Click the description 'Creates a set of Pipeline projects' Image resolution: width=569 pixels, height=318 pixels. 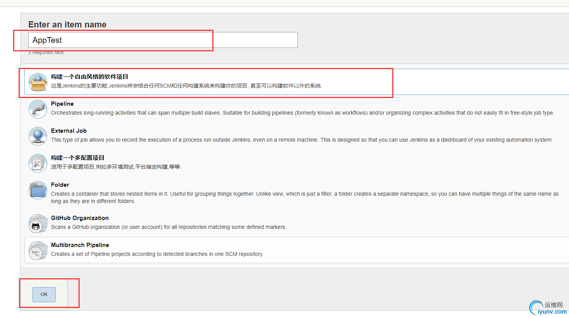tap(157, 254)
